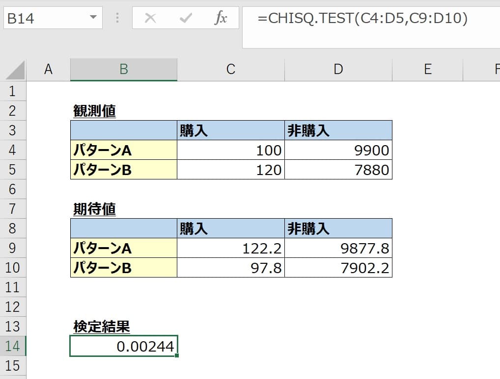
Task: Click cell containing 0.00244 test result
Action: click(x=123, y=346)
